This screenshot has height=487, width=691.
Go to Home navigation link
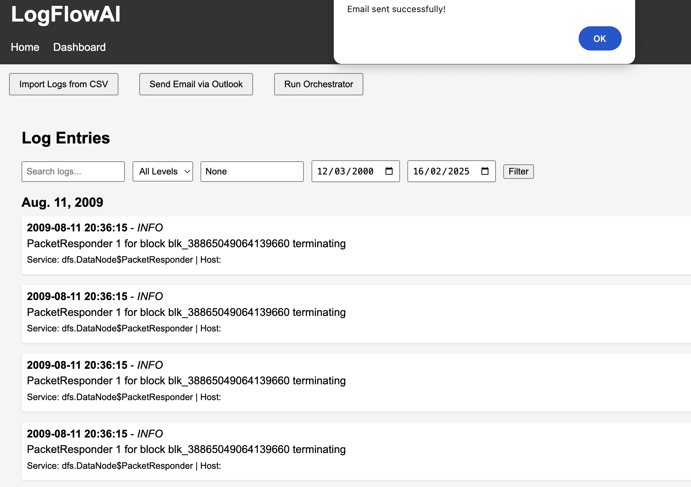(25, 47)
